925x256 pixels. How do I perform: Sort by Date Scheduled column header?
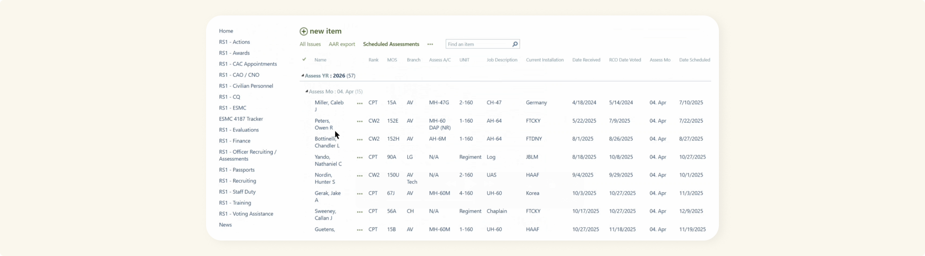pyautogui.click(x=695, y=60)
